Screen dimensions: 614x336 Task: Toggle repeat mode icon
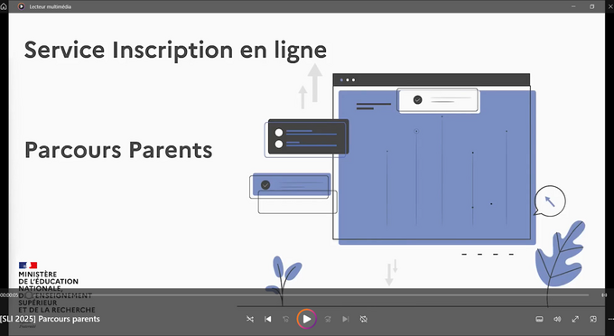(363, 319)
